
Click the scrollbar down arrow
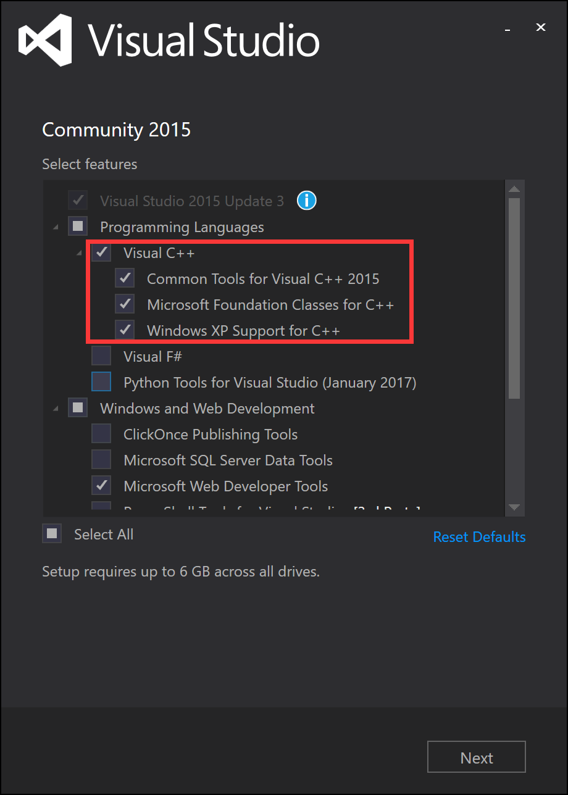(514, 507)
